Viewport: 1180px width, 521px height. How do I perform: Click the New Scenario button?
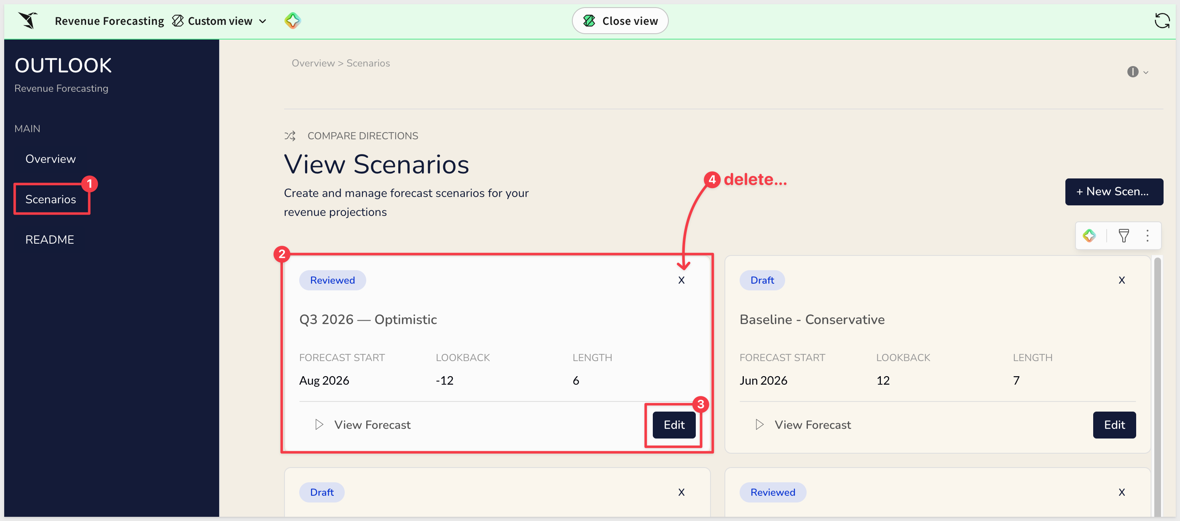click(x=1113, y=191)
